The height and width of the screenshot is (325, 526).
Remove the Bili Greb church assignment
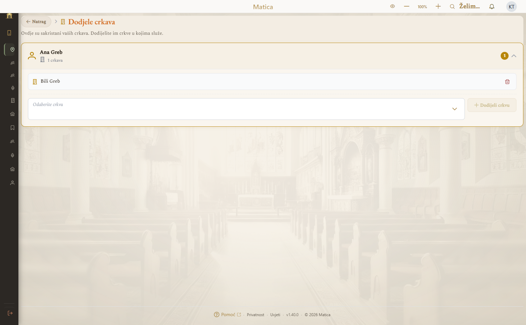tap(507, 82)
